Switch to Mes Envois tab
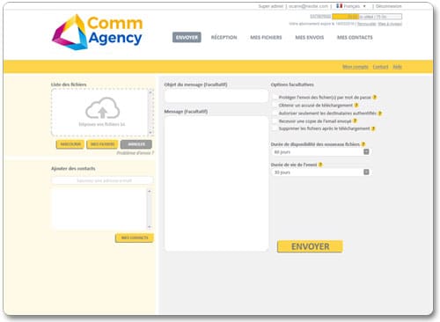 pyautogui.click(x=310, y=37)
